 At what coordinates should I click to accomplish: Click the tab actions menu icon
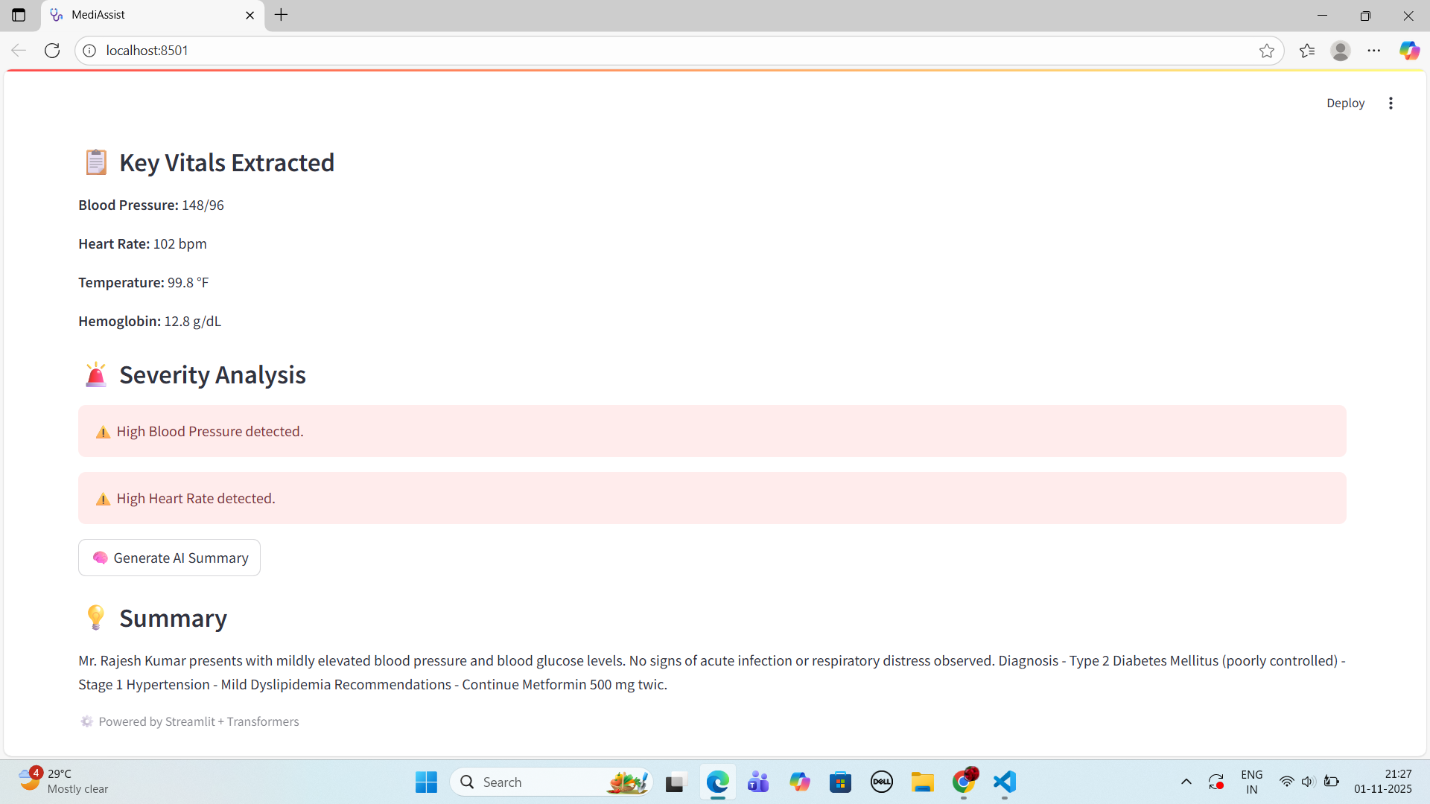[x=19, y=15]
